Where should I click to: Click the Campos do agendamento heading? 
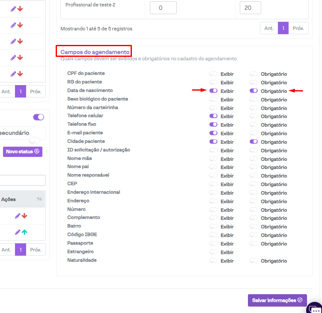click(x=95, y=52)
